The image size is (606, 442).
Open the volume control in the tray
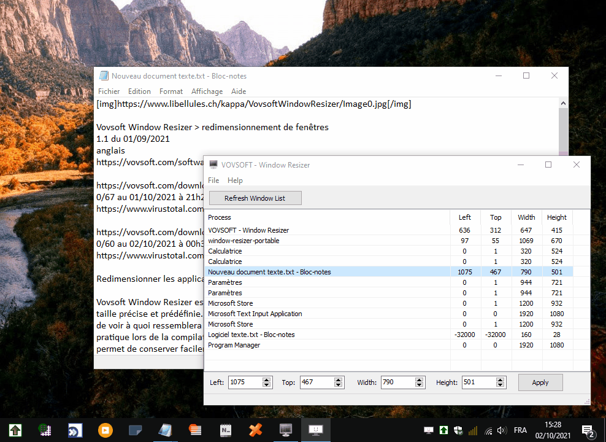pyautogui.click(x=502, y=430)
